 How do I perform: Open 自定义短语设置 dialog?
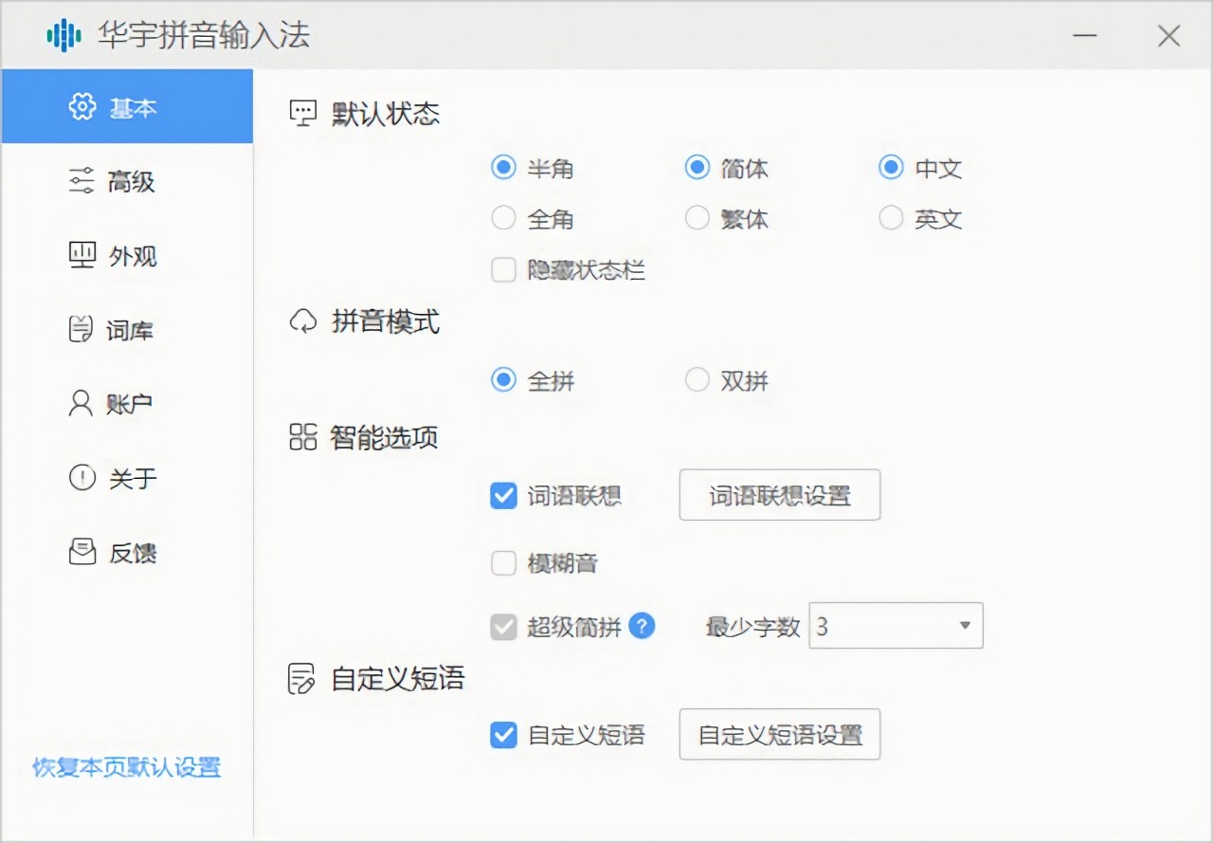coord(779,734)
